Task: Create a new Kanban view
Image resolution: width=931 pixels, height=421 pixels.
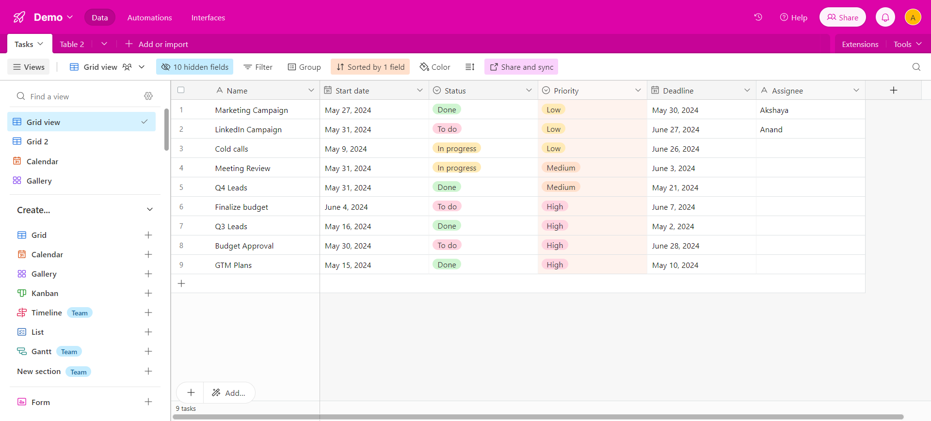Action: point(148,293)
